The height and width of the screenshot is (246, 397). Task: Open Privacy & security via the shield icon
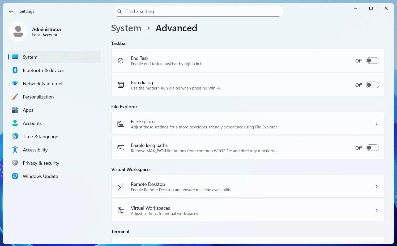point(15,163)
